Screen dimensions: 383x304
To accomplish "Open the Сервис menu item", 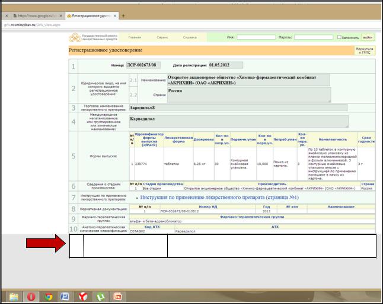I will tap(162, 37).
